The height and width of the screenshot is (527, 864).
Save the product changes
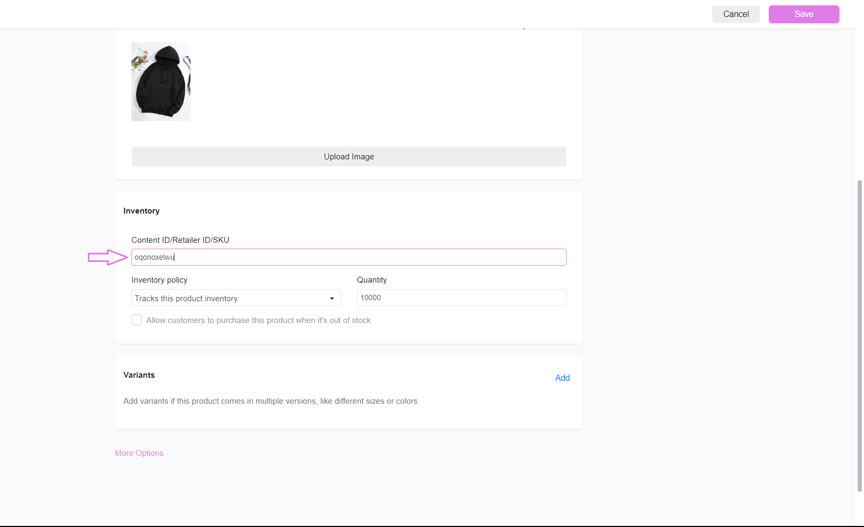pos(804,14)
